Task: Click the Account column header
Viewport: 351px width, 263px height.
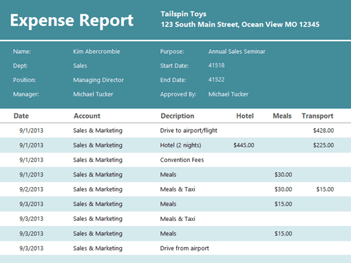Action: 87,116
